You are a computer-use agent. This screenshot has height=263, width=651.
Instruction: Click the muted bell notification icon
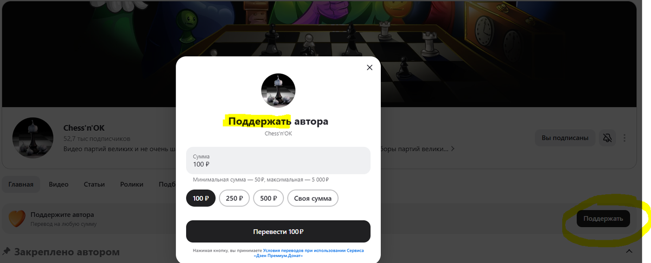608,138
